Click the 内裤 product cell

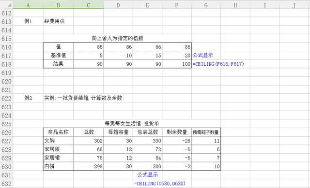pos(58,166)
